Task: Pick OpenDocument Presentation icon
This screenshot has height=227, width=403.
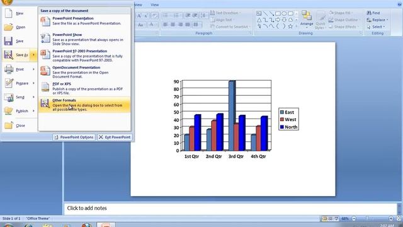Action: pos(45,71)
